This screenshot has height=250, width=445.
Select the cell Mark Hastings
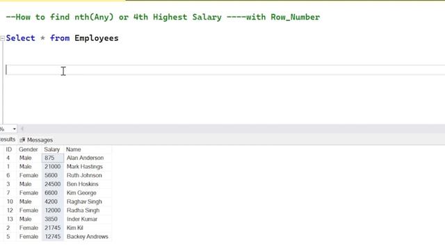pyautogui.click(x=85, y=167)
